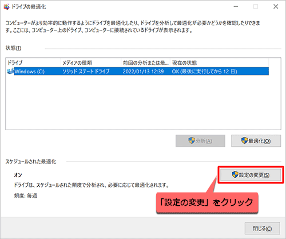Click the スケジュールされた最適化 section label

click(x=31, y=162)
